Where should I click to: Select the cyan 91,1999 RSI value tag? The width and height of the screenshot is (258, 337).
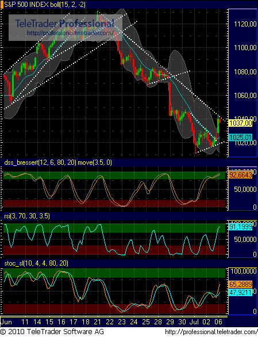click(240, 227)
